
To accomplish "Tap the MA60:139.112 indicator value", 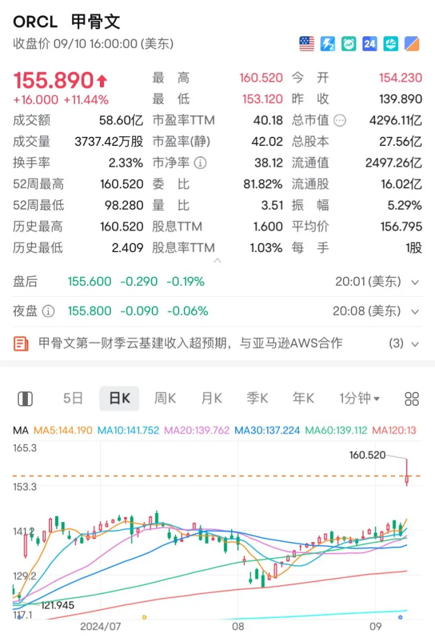I will [336, 430].
